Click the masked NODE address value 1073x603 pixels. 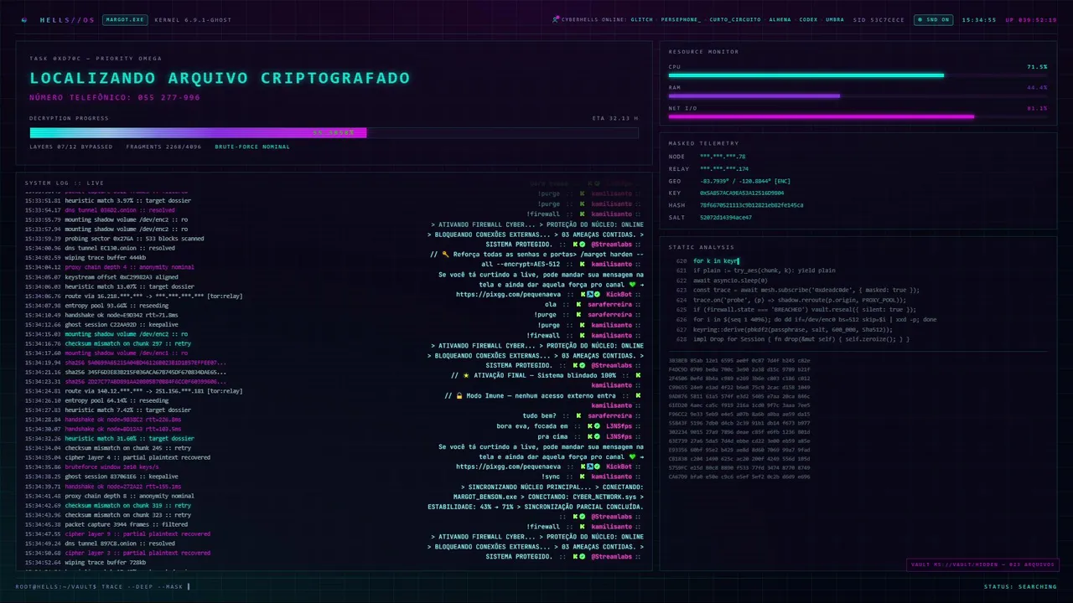click(x=723, y=157)
